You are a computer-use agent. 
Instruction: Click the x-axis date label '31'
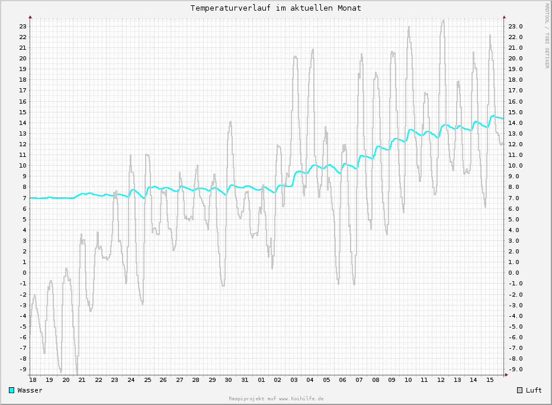tap(245, 380)
